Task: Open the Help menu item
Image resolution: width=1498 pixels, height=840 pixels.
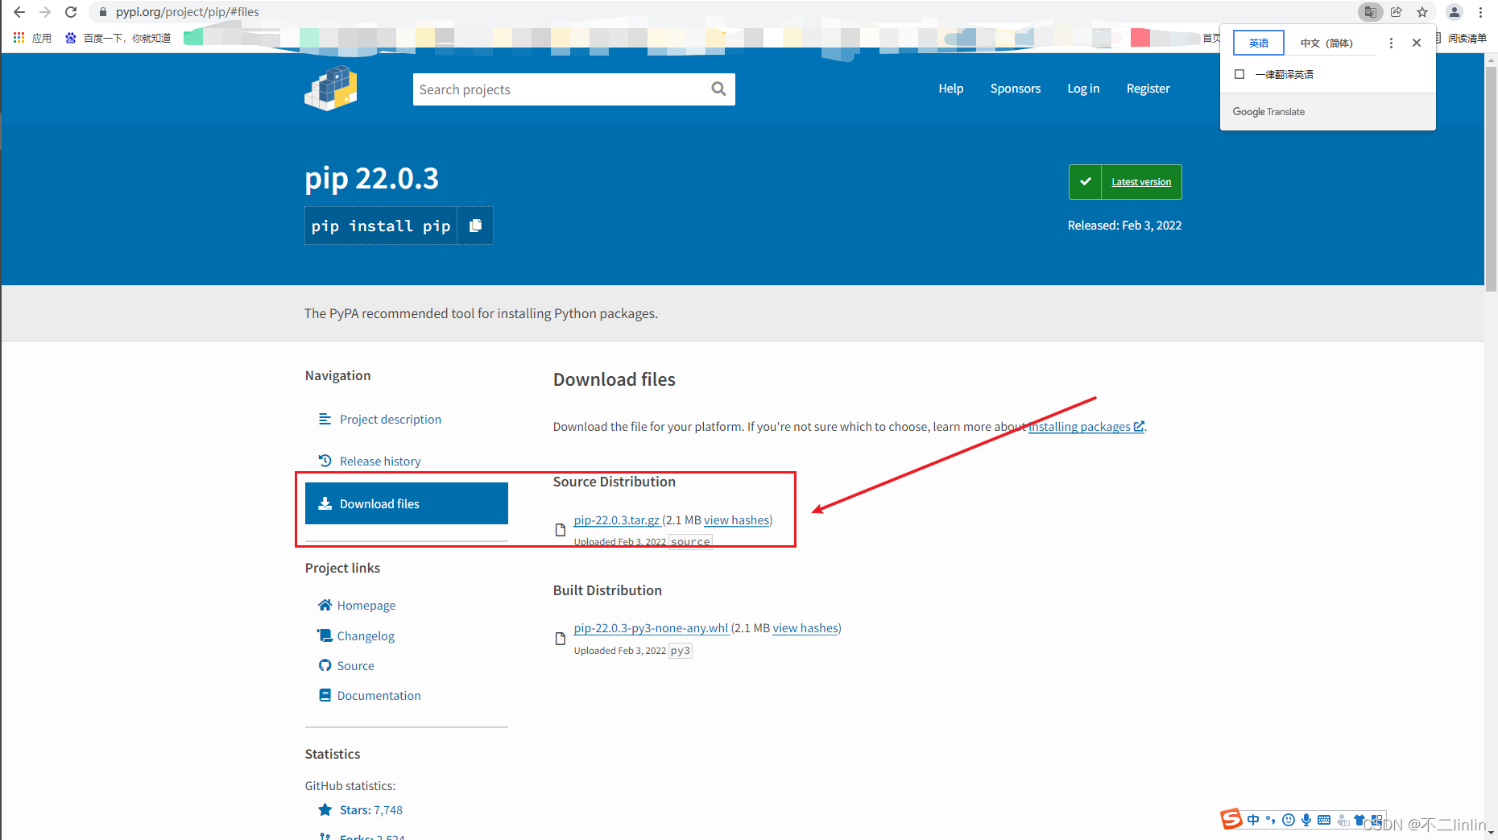Action: click(x=950, y=89)
